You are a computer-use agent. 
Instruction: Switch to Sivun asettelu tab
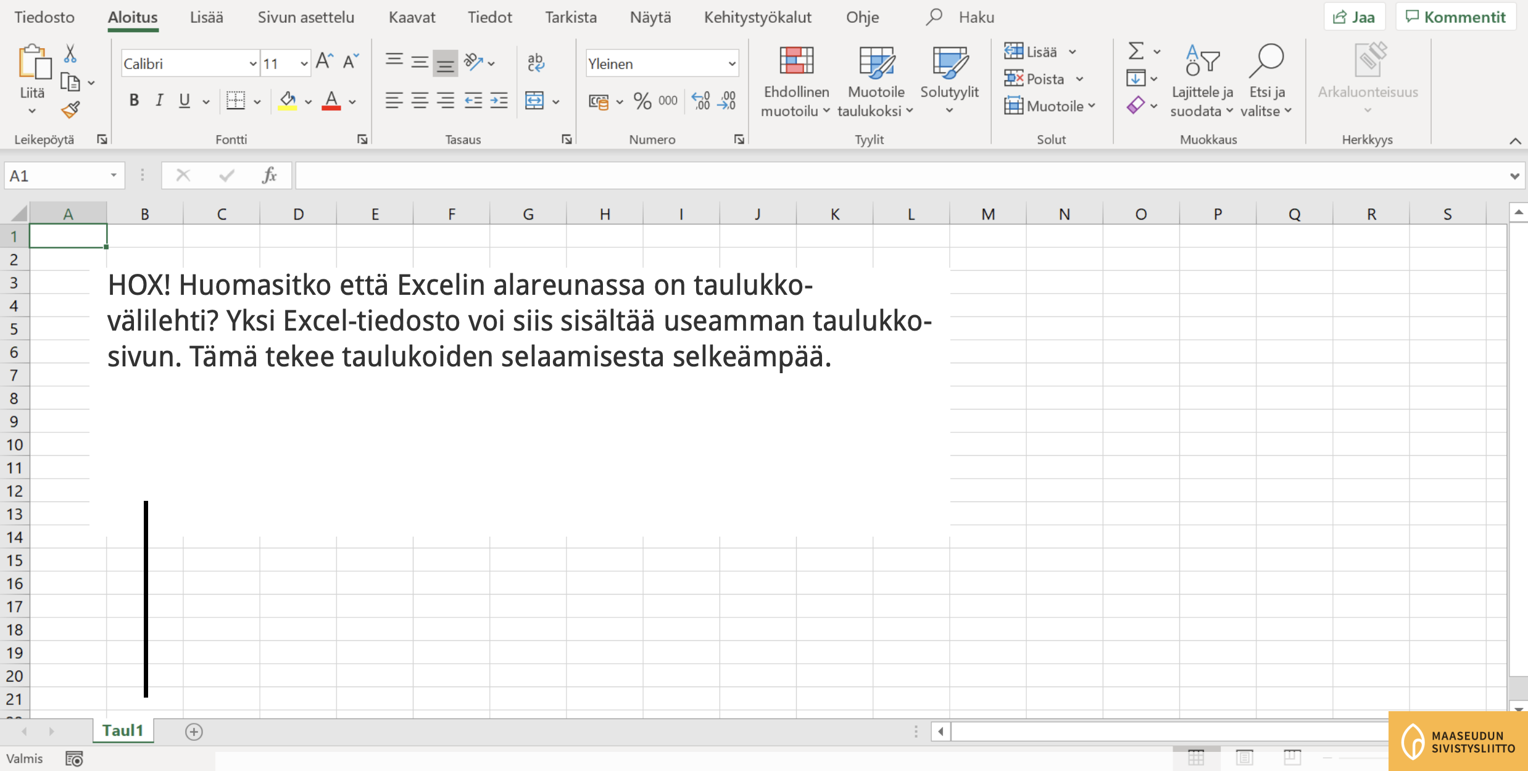306,17
